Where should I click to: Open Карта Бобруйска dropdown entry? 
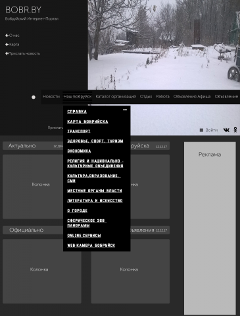tap(87, 122)
